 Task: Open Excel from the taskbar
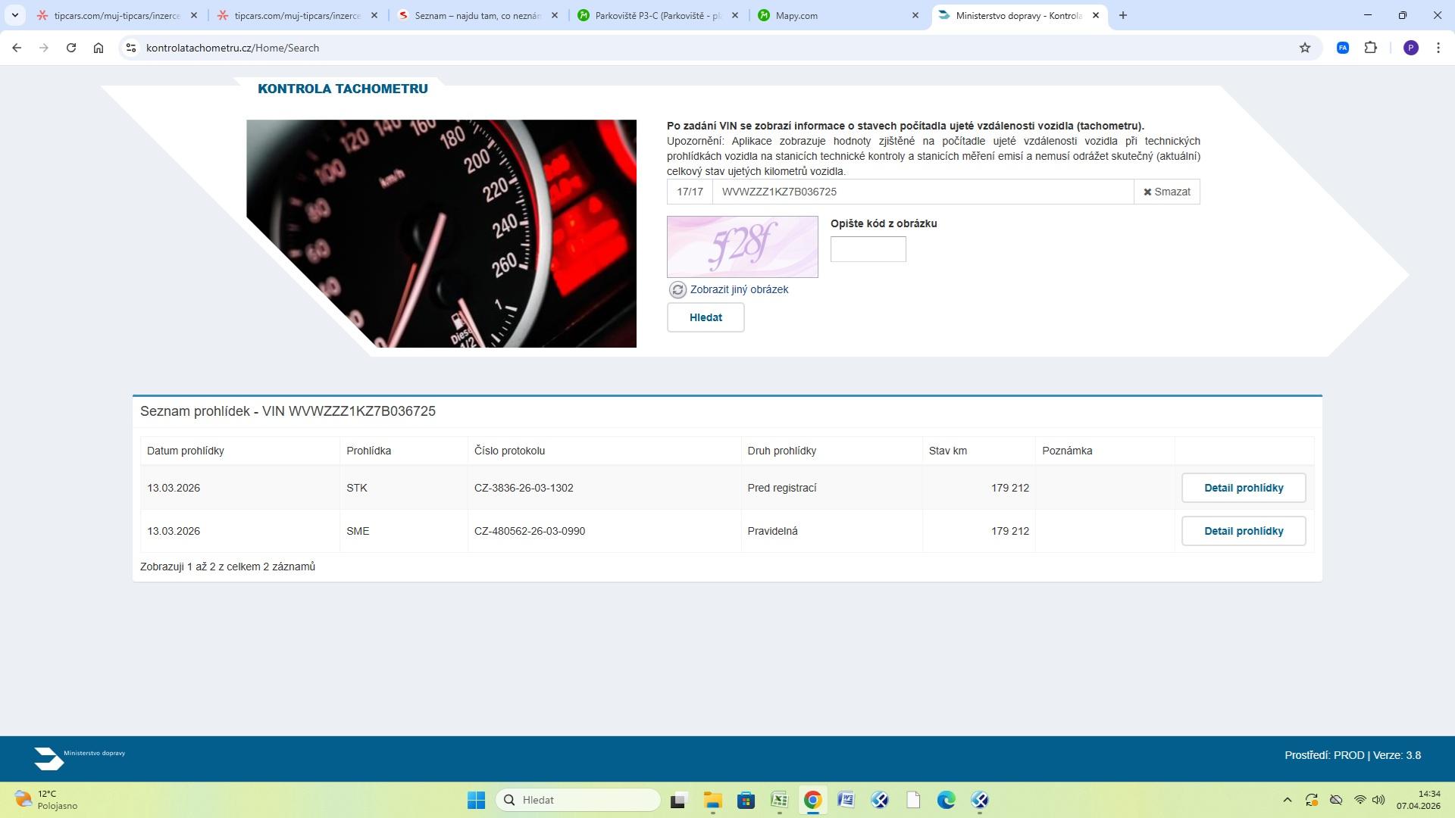[x=779, y=800]
